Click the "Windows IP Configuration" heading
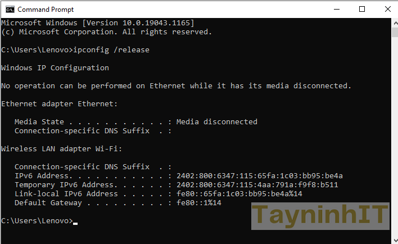Screen dimensions: 398x244 (55, 68)
